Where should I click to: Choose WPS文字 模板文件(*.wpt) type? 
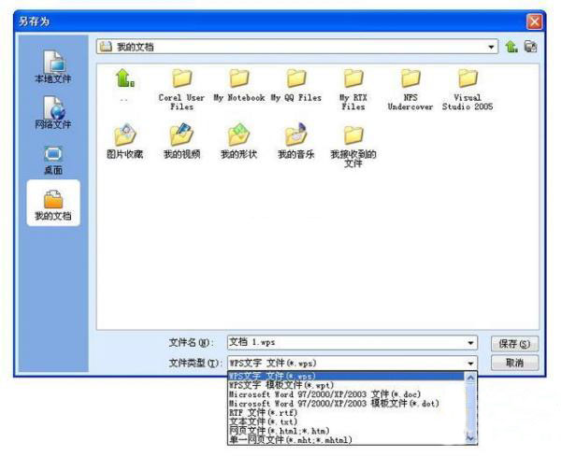click(346, 385)
